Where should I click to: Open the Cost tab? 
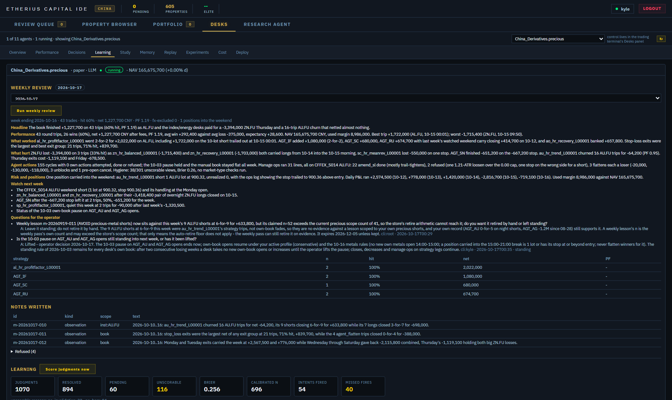tap(222, 52)
